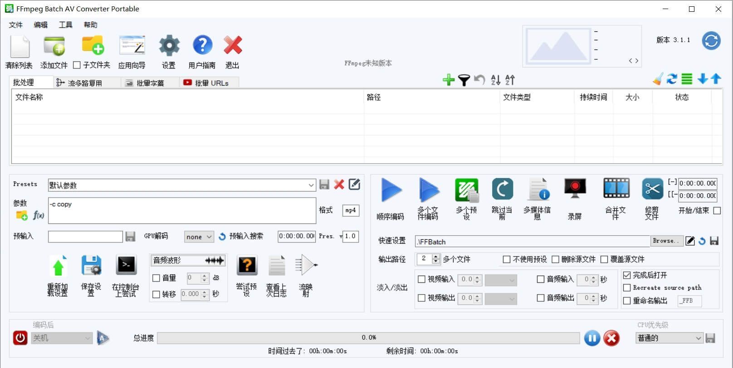This screenshot has width=733, height=368.
Task: Click the 跳过当前 skip current icon
Action: tap(502, 189)
